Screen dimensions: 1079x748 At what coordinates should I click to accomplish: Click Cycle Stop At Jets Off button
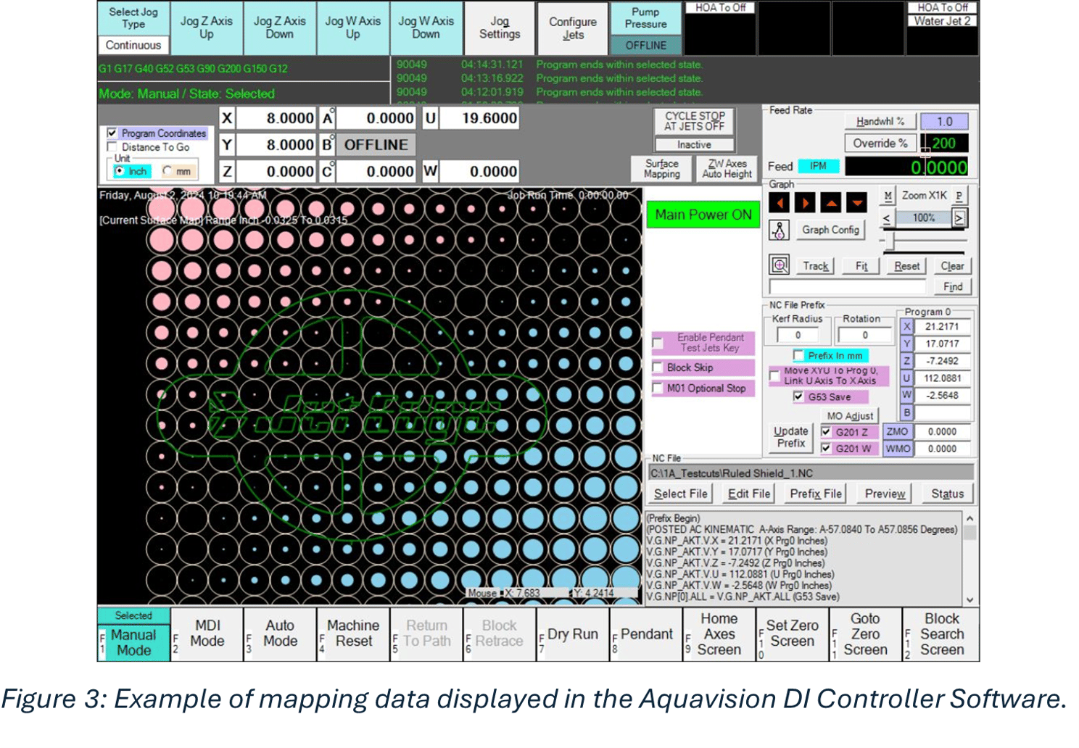pos(695,120)
